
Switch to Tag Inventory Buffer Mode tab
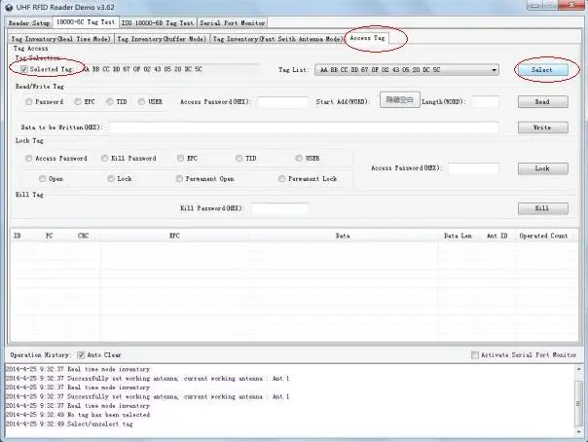[x=162, y=39]
